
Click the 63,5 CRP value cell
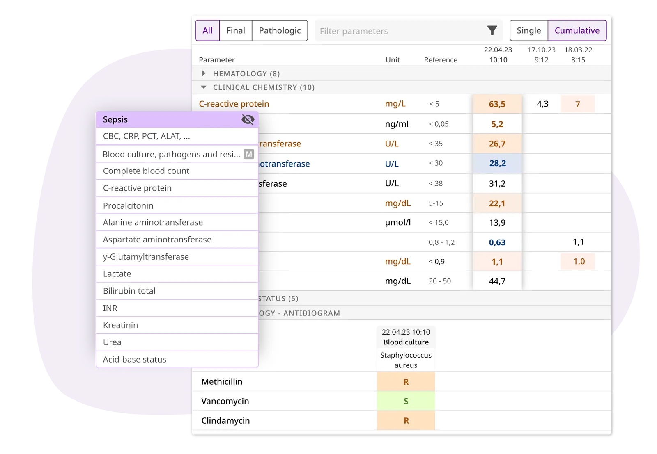point(497,104)
